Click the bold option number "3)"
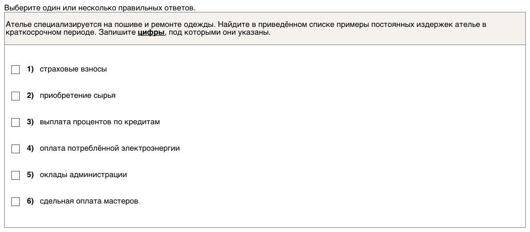The height and width of the screenshot is (232, 530). (x=30, y=122)
